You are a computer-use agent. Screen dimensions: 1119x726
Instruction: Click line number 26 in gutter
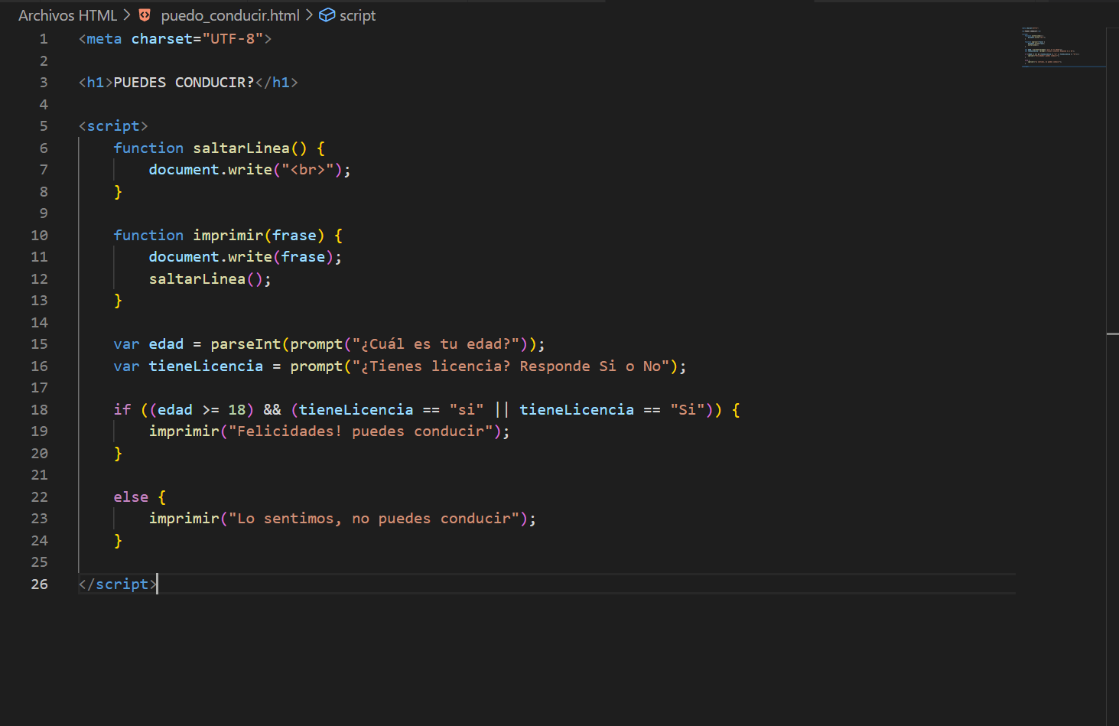click(x=39, y=584)
